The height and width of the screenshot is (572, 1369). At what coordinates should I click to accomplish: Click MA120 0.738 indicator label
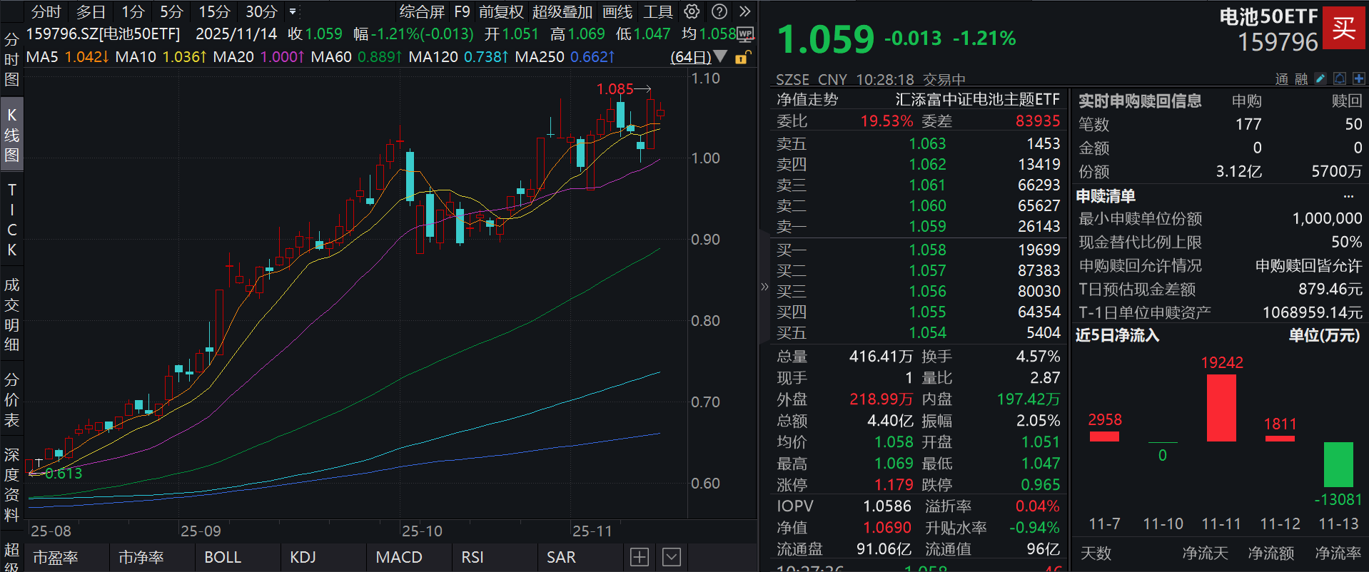pyautogui.click(x=459, y=56)
